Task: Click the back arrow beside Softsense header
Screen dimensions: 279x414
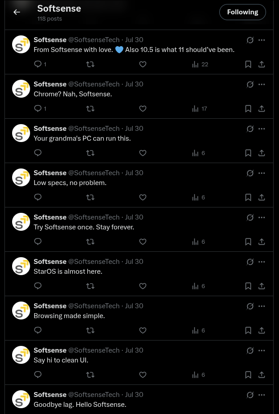Action: (x=17, y=12)
